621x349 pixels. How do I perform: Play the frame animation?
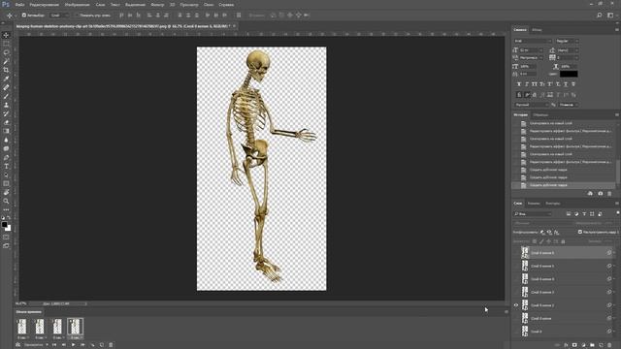pos(74,345)
